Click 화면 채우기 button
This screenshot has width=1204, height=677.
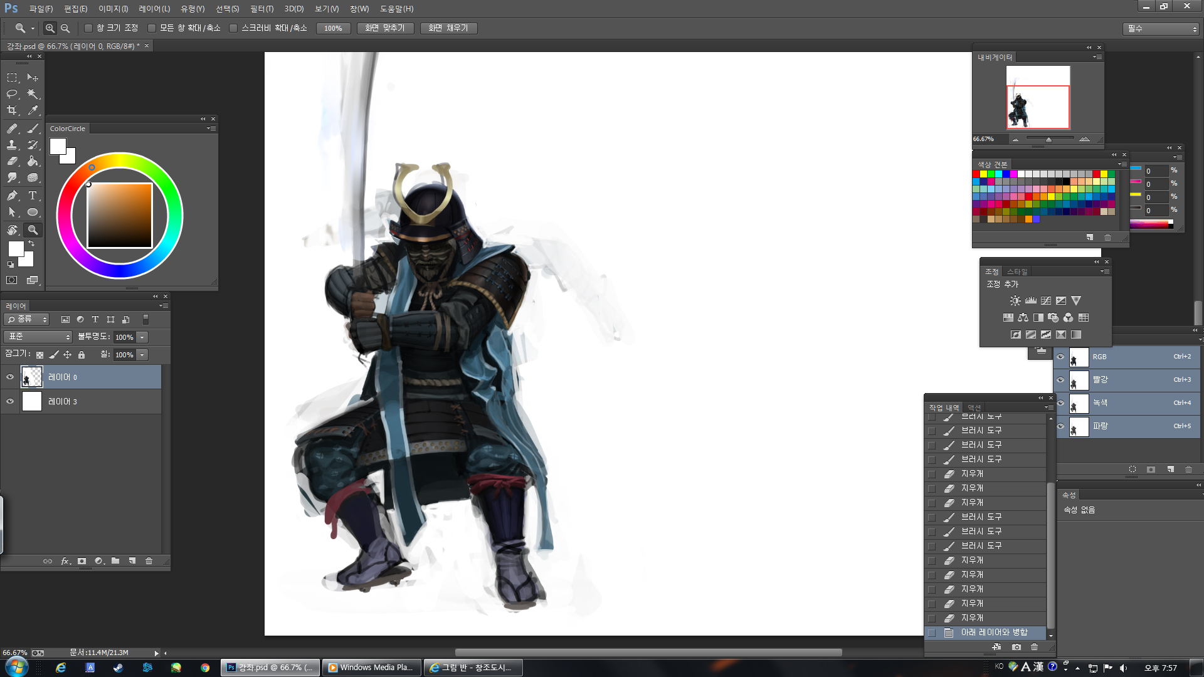pyautogui.click(x=448, y=28)
